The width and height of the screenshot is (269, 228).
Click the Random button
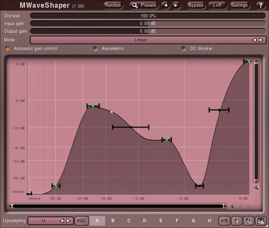pyautogui.click(x=113, y=5)
